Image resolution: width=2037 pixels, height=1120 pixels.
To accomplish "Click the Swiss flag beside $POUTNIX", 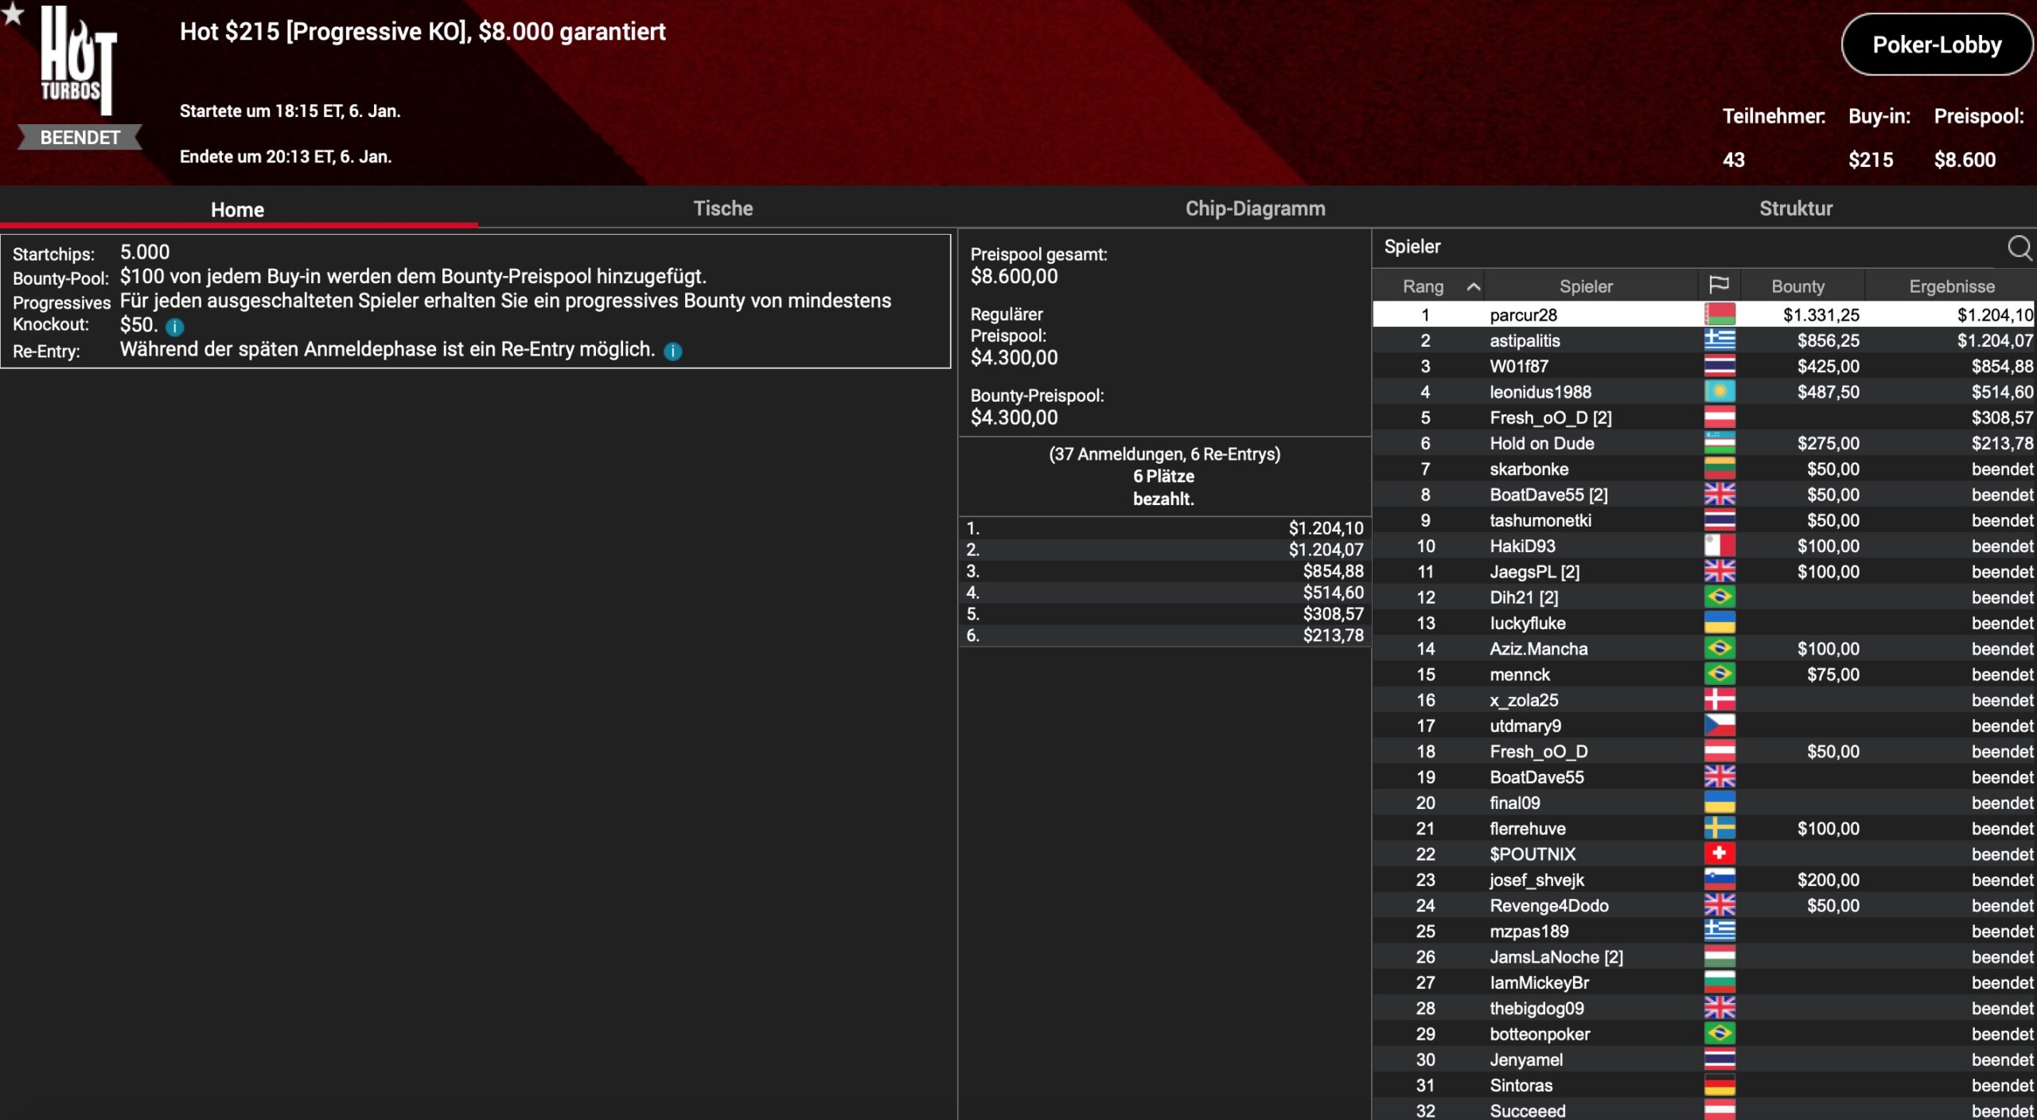I will pos(1720,854).
